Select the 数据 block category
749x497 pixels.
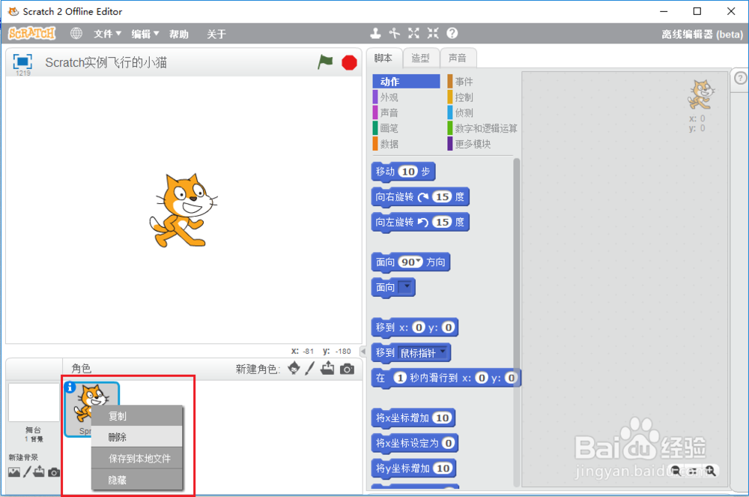tap(406, 144)
